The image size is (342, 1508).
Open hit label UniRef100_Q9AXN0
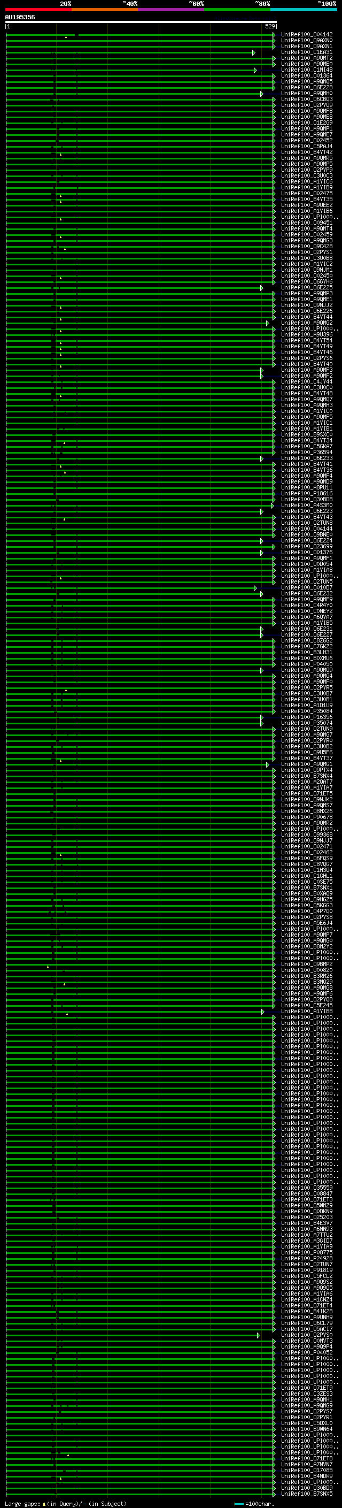307,41
